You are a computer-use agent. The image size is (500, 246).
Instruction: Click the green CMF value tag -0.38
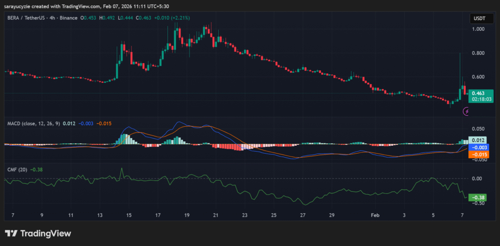478,198
